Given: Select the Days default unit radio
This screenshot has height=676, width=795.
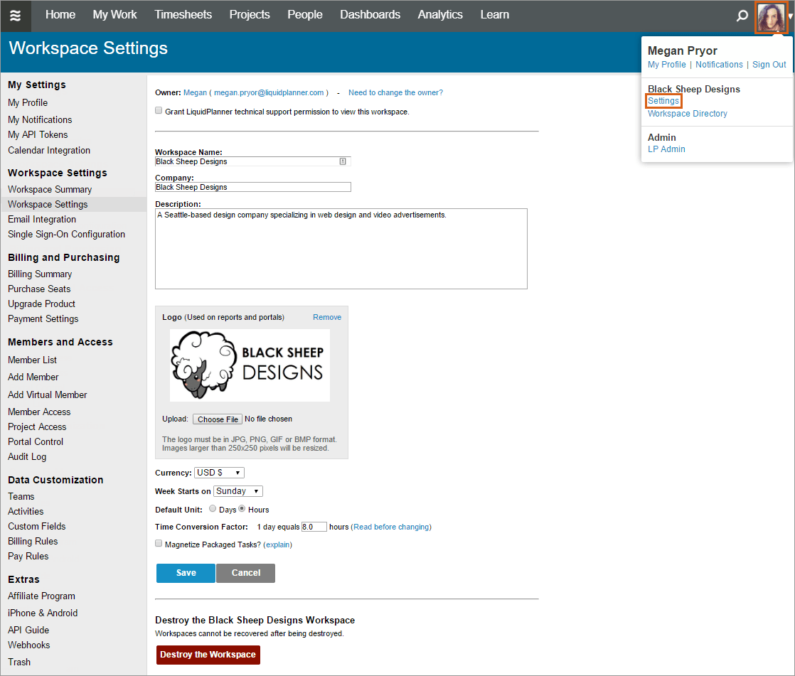Looking at the screenshot, I should 213,509.
